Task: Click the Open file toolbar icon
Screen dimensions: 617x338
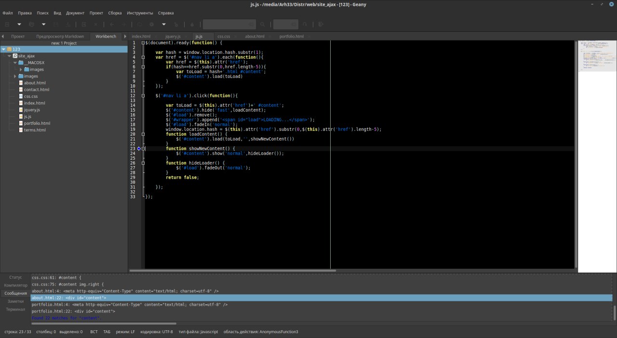Action: pos(32,24)
